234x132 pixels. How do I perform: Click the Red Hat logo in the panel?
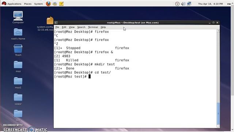[x=4, y=4]
